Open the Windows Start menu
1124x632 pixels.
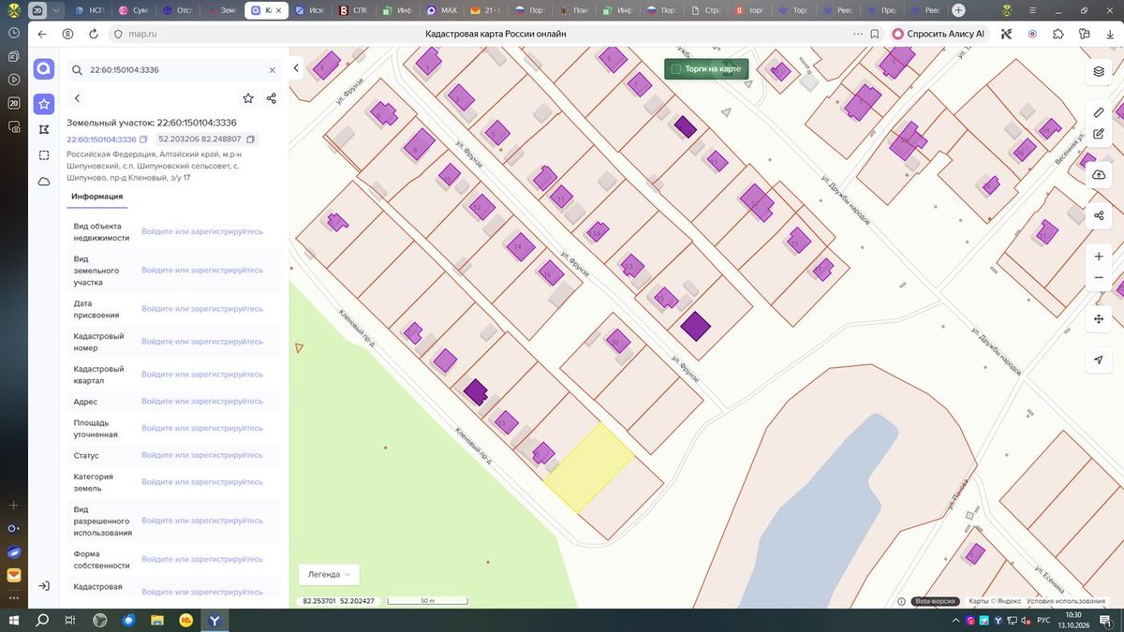click(14, 621)
